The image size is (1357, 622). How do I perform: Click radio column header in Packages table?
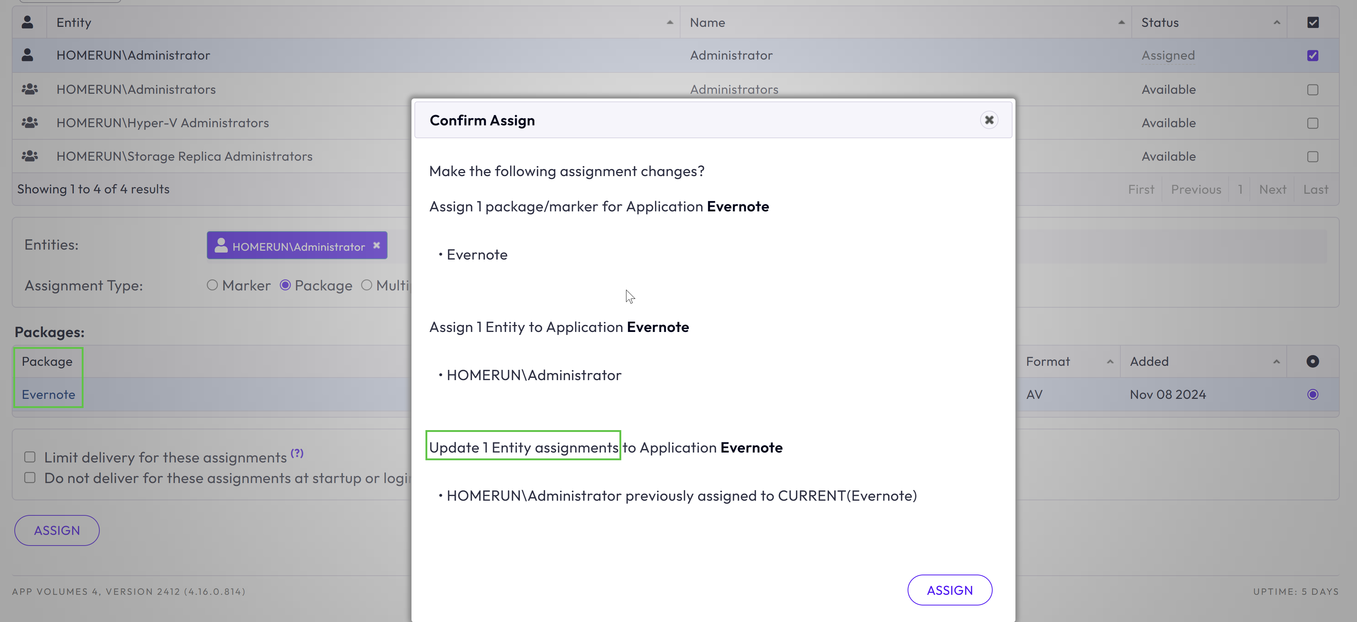click(x=1312, y=361)
